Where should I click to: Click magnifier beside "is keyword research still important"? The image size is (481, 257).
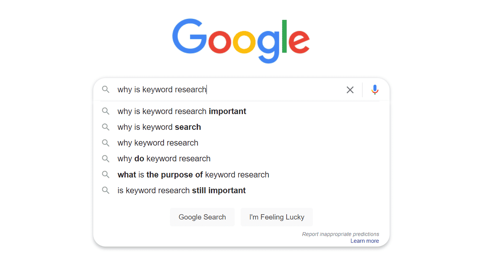[x=106, y=190]
